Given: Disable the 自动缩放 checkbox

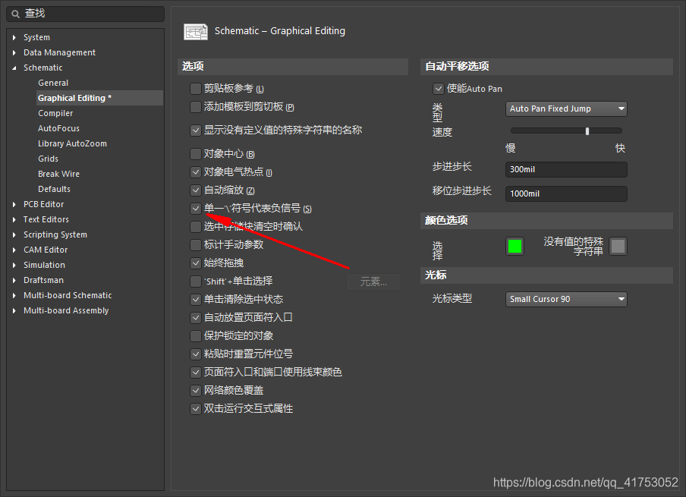Looking at the screenshot, I should coord(196,190).
